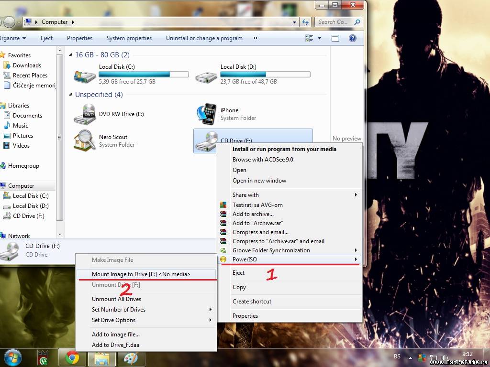Click Uninstall or change a program
The height and width of the screenshot is (367, 490).
(x=204, y=38)
